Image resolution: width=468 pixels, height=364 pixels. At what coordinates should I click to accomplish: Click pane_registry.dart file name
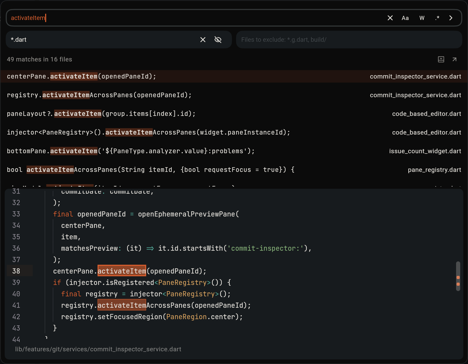click(x=434, y=170)
